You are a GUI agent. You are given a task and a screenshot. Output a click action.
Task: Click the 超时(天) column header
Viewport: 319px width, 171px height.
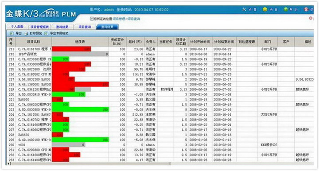click(135, 42)
